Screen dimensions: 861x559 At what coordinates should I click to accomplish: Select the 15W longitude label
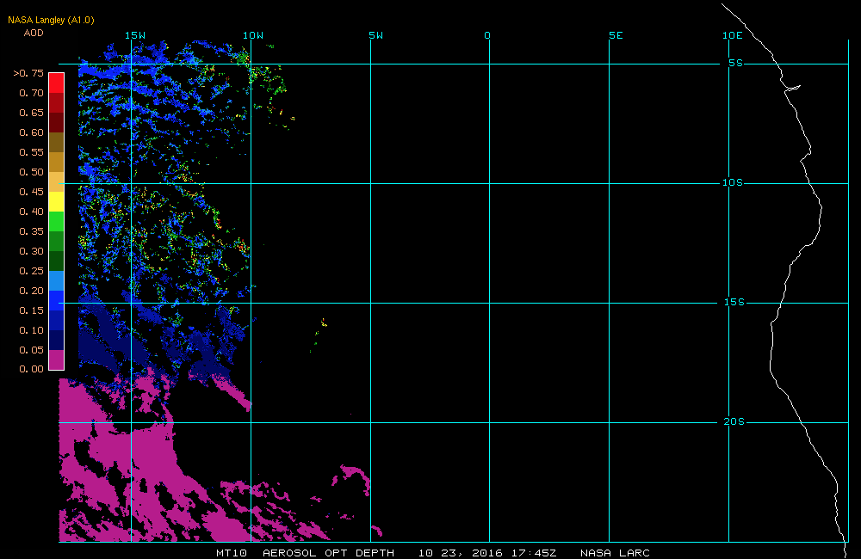tap(134, 35)
